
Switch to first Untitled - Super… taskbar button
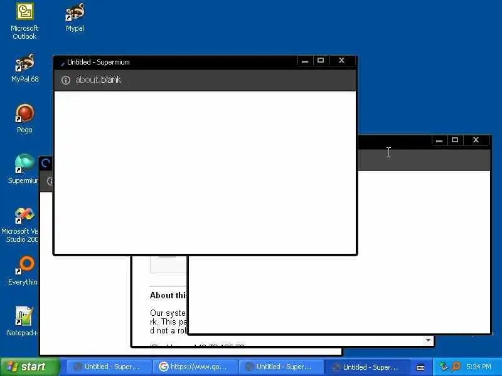click(x=107, y=367)
